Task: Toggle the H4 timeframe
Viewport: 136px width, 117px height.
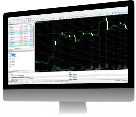Action: coord(46,19)
